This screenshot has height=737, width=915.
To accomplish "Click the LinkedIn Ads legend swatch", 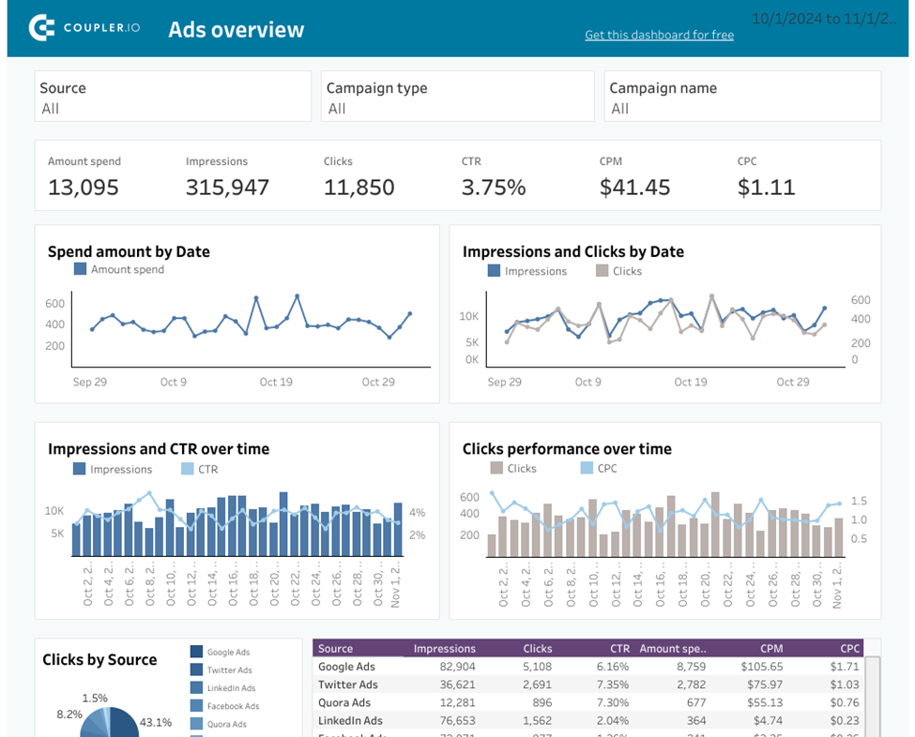I will coord(197,688).
